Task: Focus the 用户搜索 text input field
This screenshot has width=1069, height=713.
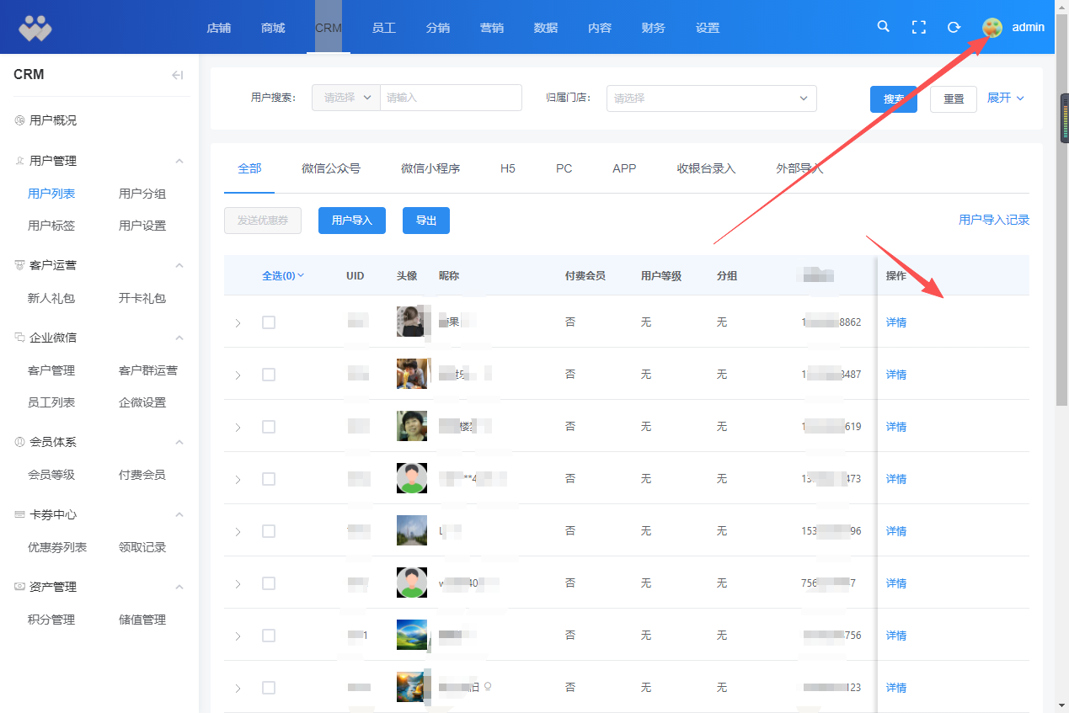Action: [451, 98]
